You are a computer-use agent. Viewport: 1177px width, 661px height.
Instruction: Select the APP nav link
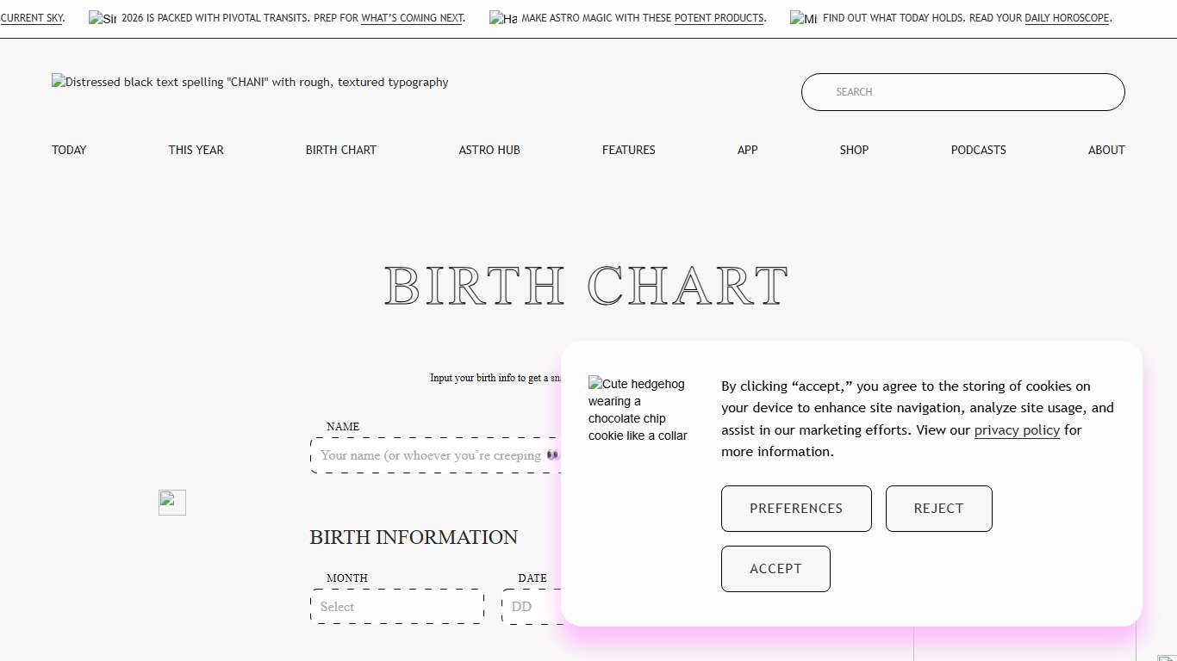coord(747,150)
